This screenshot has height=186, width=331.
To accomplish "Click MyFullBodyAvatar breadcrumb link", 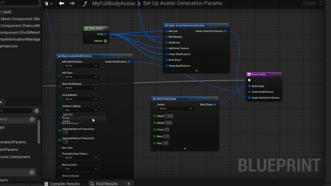I will (114, 4).
